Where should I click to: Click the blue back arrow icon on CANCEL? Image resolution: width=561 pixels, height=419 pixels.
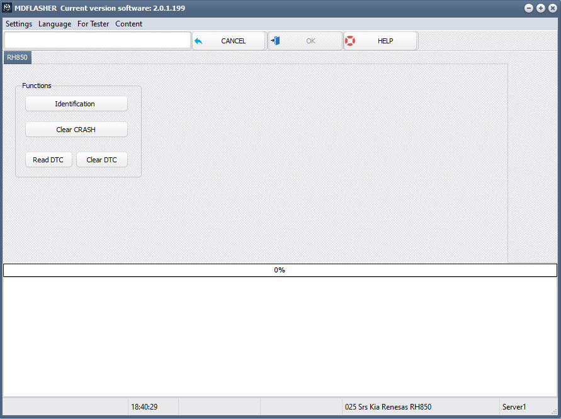click(x=198, y=41)
